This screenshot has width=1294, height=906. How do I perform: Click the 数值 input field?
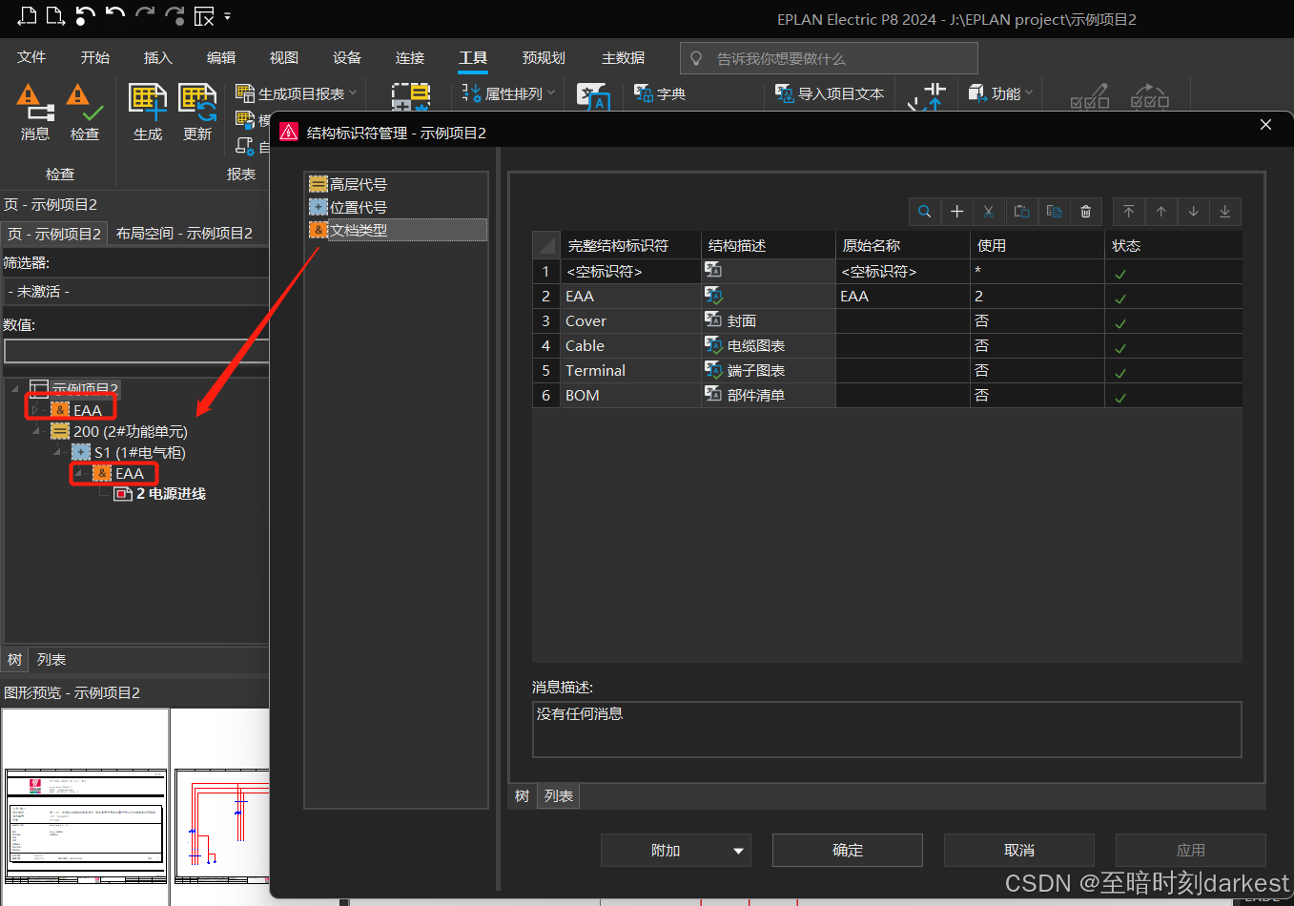point(135,351)
